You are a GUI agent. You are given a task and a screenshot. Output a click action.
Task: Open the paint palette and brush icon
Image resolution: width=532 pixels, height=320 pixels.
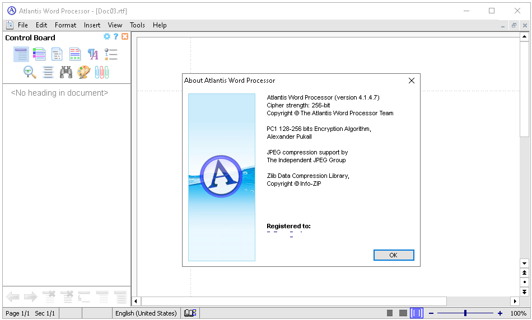[84, 72]
